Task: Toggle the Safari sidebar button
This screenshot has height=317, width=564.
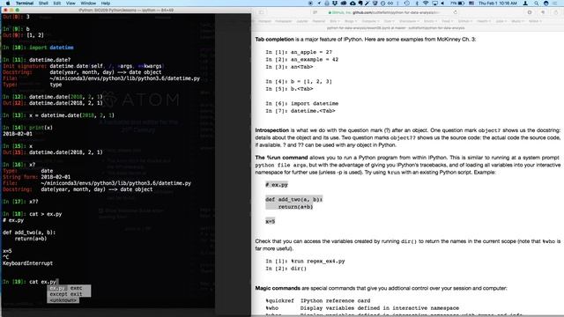Action: [x=261, y=12]
